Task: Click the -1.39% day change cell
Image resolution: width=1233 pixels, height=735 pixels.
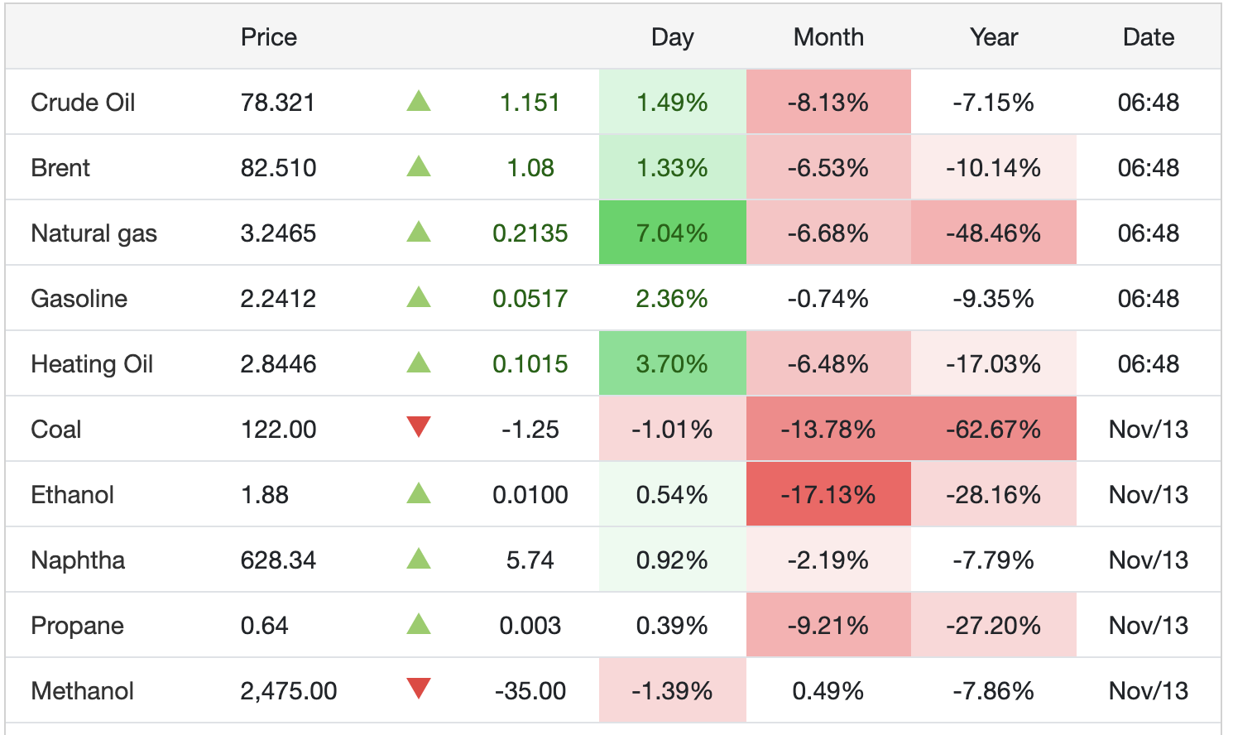Action: (x=672, y=690)
